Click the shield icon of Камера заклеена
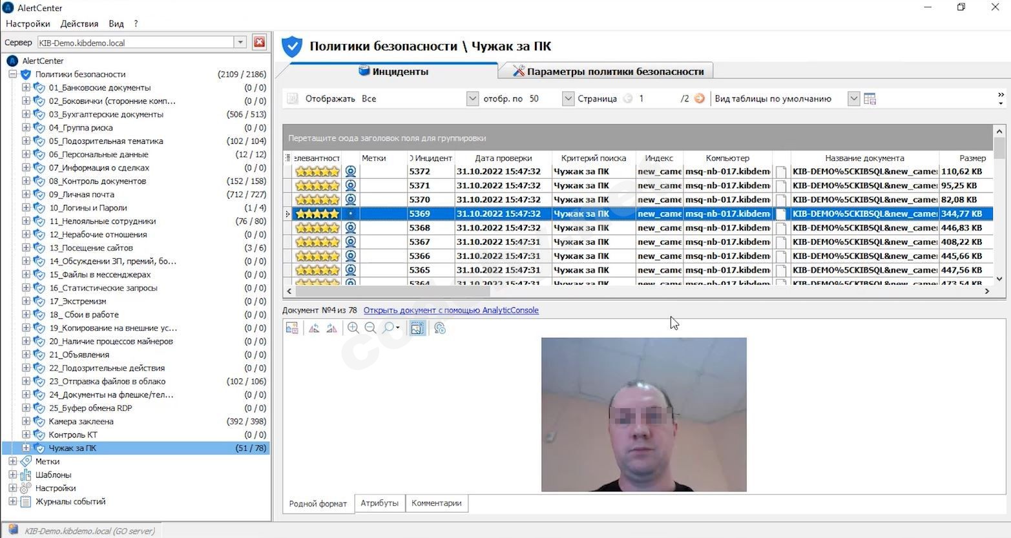The height and width of the screenshot is (538, 1011). (x=39, y=421)
